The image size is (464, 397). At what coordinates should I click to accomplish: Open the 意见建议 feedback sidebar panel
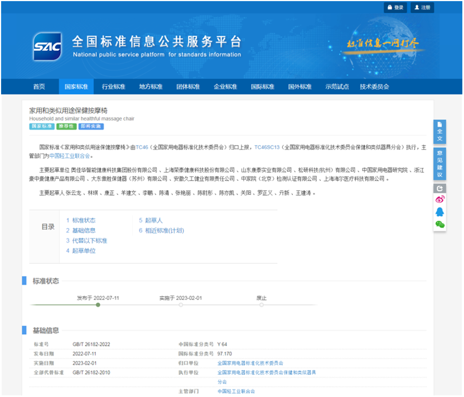pyautogui.click(x=441, y=163)
